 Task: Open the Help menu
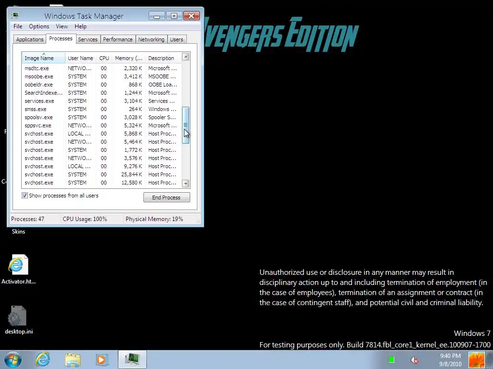(x=80, y=26)
